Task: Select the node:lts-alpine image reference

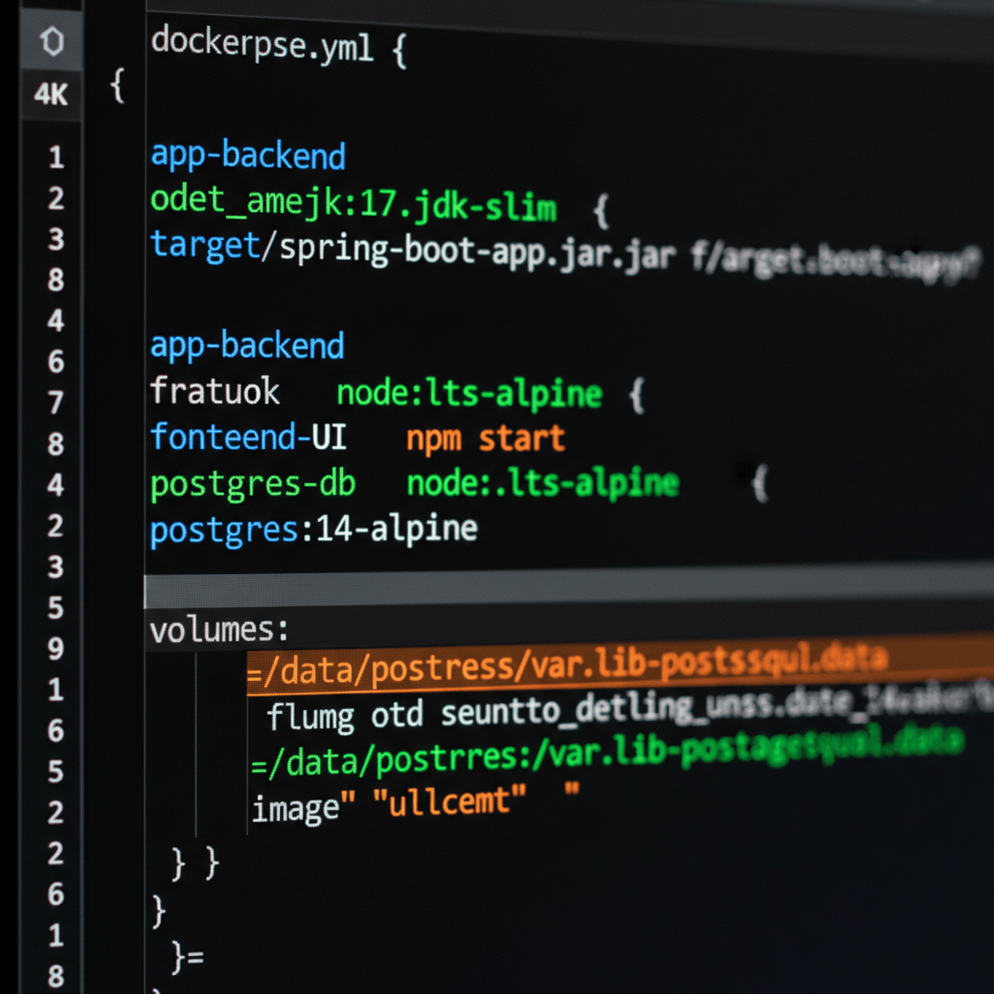Action: pos(469,393)
